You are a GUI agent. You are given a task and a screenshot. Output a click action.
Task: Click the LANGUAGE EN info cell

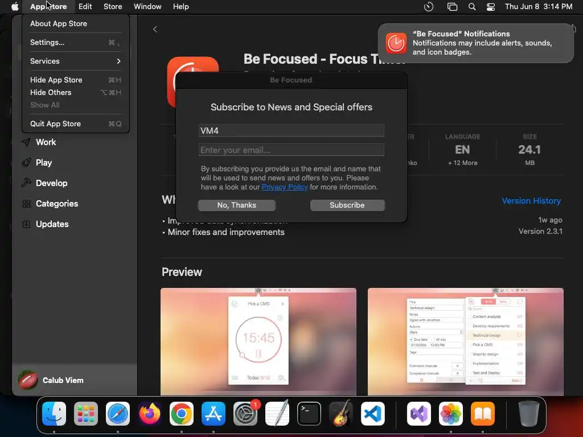[x=462, y=150]
